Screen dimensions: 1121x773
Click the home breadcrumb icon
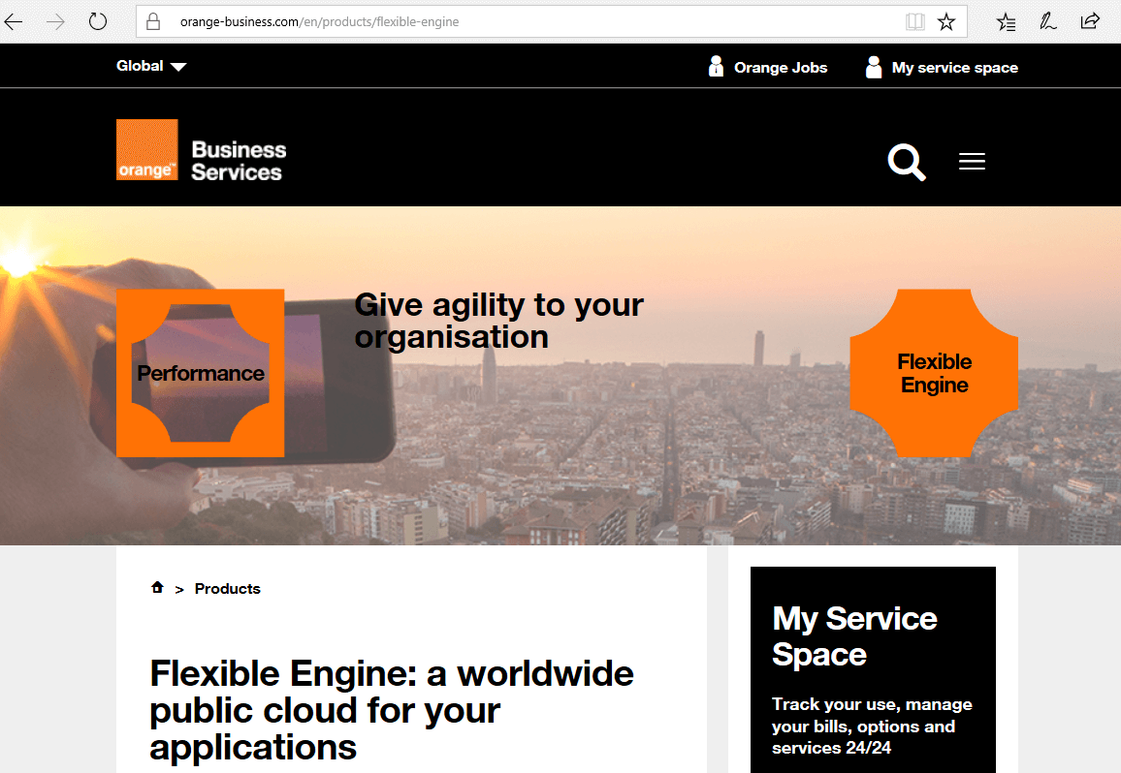[157, 587]
